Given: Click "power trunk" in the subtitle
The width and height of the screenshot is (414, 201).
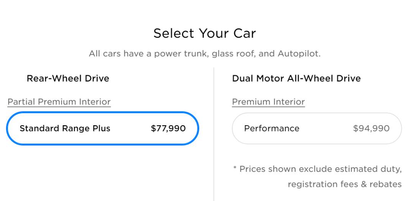Looking at the screenshot, I should coord(181,54).
